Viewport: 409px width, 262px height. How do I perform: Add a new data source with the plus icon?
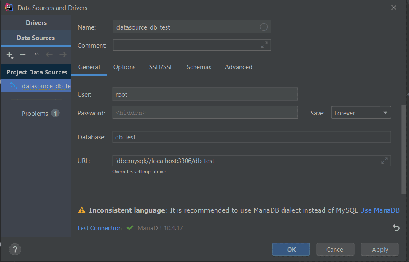pyautogui.click(x=9, y=55)
